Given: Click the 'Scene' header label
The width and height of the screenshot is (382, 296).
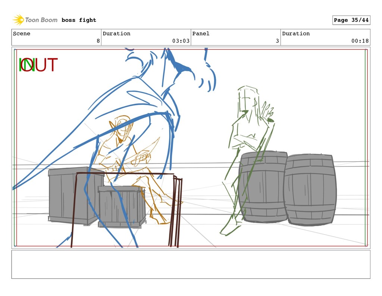Looking at the screenshot, I should click(x=22, y=33).
